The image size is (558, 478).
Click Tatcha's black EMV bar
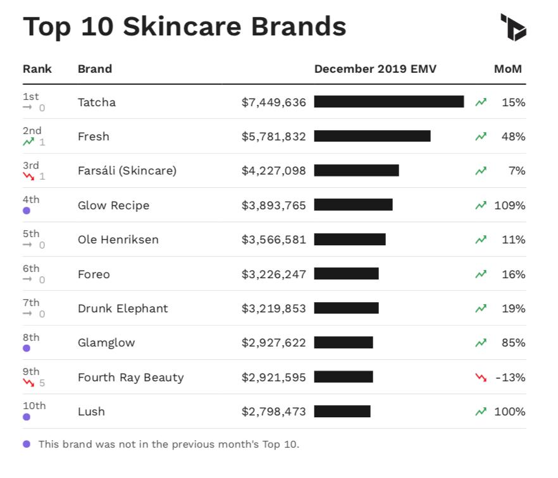pos(388,102)
